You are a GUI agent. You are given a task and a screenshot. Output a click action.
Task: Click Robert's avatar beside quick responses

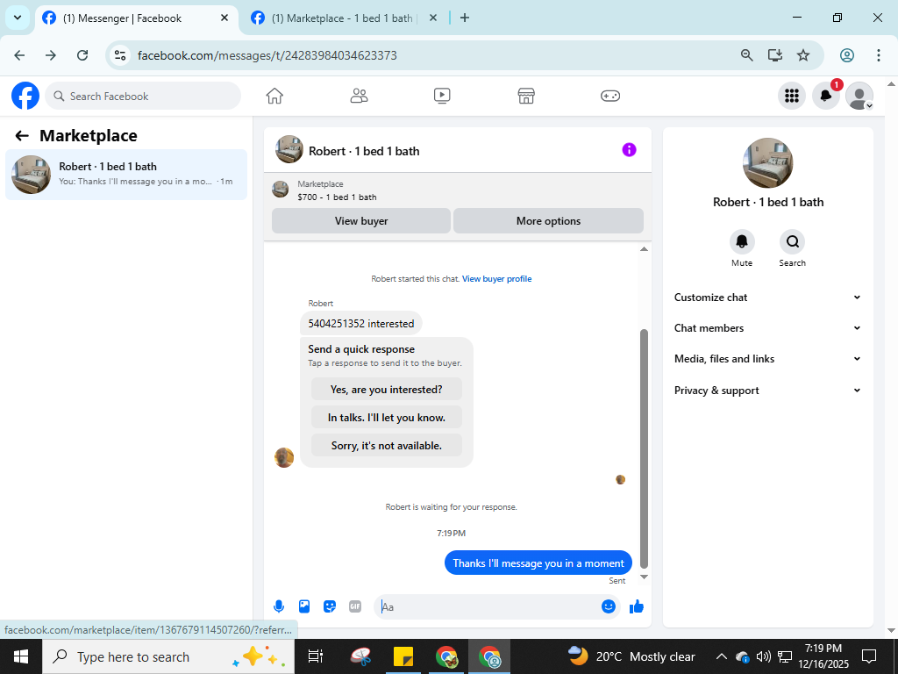pyautogui.click(x=284, y=457)
